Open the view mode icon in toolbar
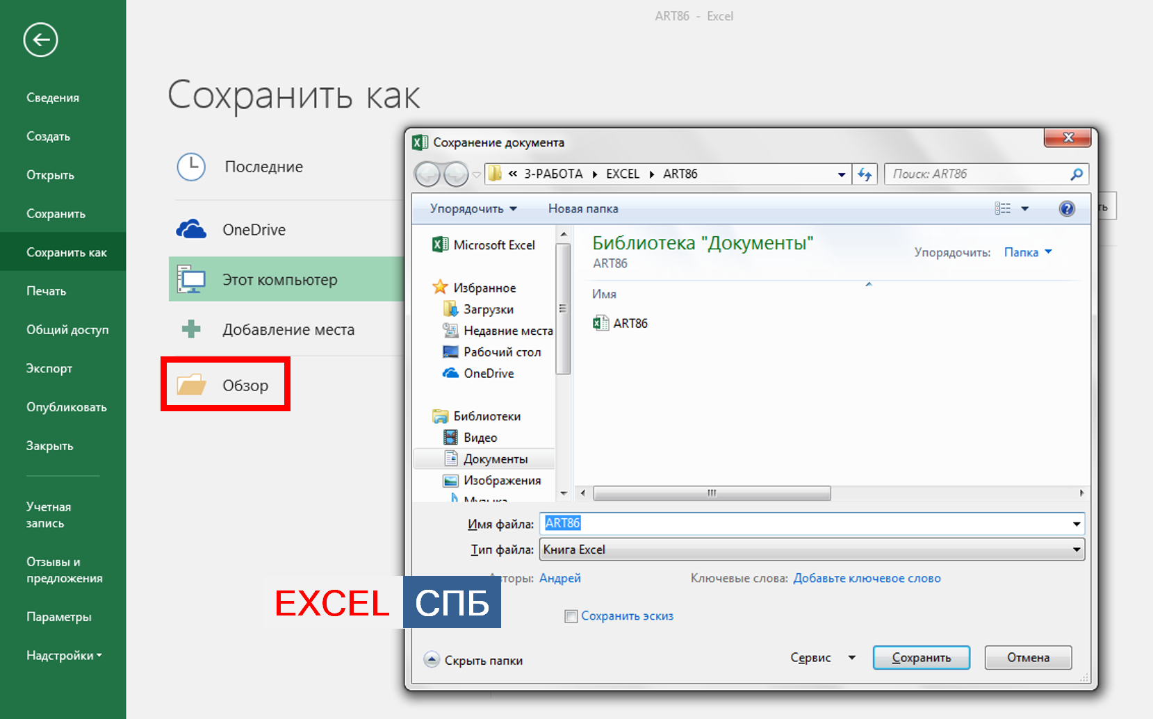The image size is (1153, 719). click(x=1003, y=208)
